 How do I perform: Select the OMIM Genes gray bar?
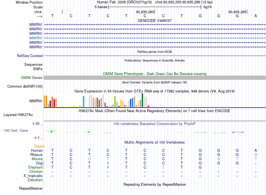coord(155,78)
